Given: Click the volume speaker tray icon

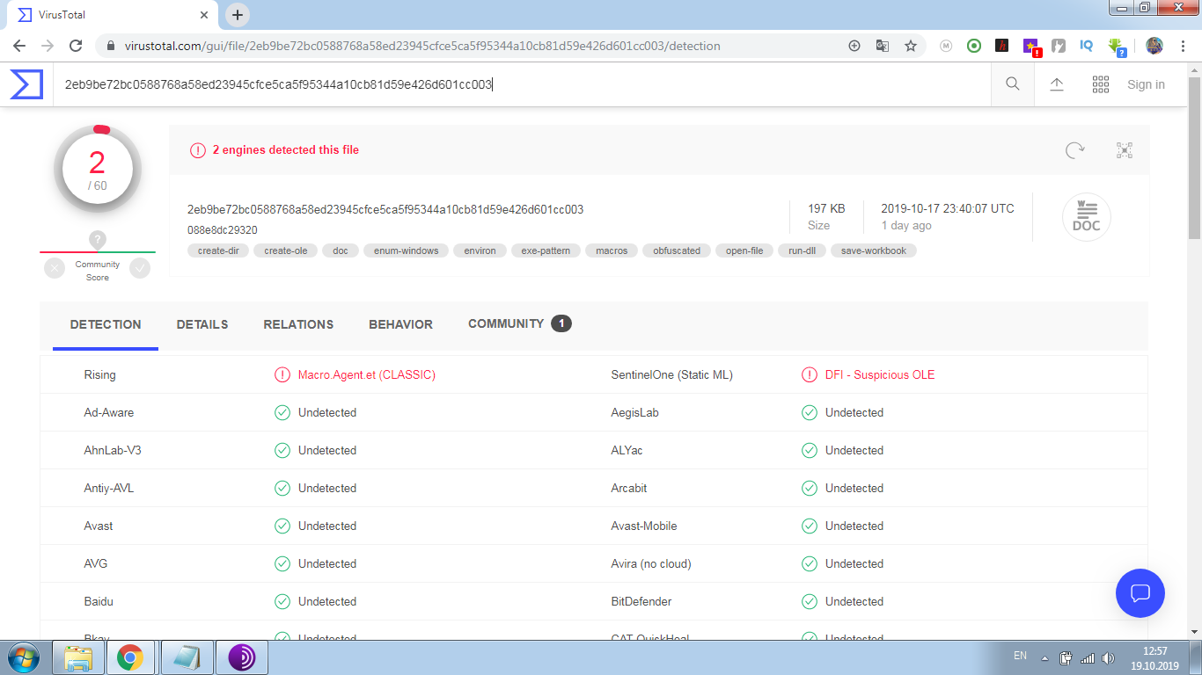Looking at the screenshot, I should (x=1108, y=657).
